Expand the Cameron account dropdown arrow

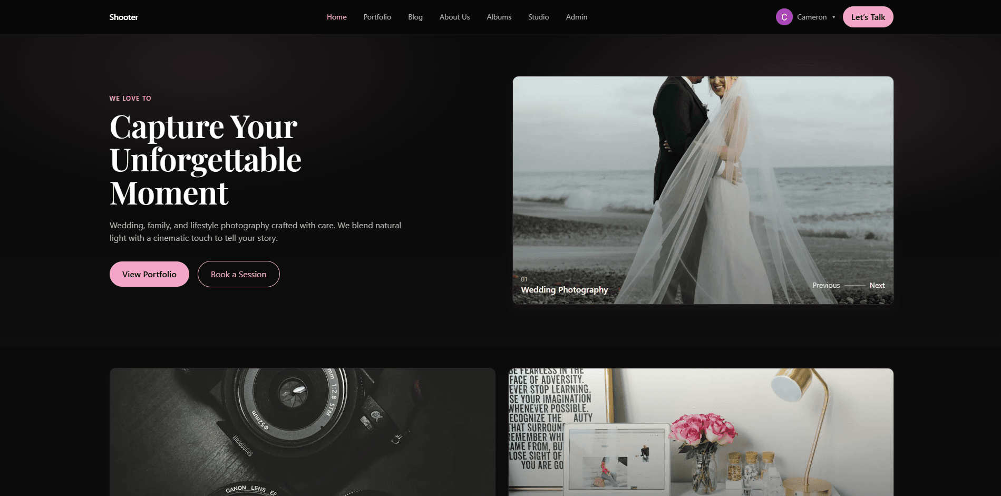tap(833, 17)
